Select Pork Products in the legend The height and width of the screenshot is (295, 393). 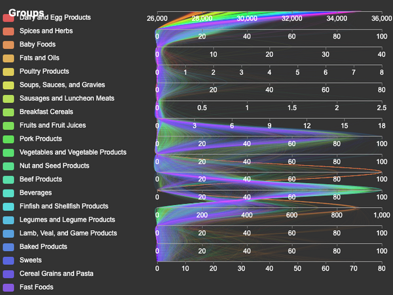41,139
